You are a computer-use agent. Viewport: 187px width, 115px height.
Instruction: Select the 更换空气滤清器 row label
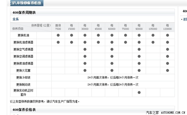24,49
